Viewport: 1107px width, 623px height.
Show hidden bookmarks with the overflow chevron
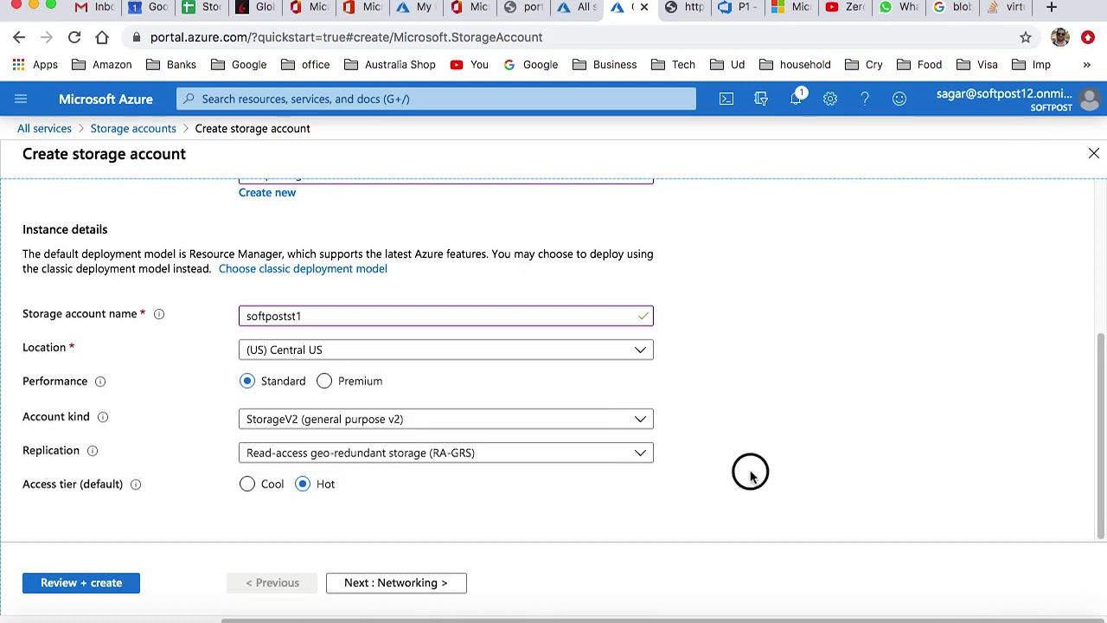click(x=1087, y=65)
